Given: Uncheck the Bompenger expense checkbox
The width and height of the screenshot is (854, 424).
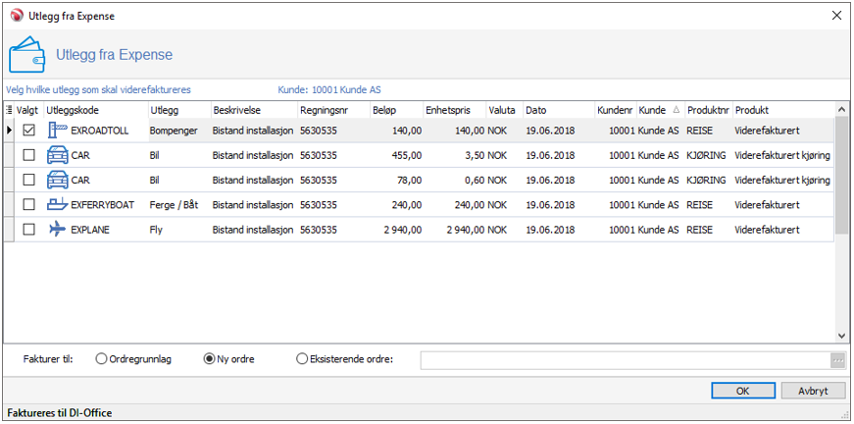Looking at the screenshot, I should 28,130.
